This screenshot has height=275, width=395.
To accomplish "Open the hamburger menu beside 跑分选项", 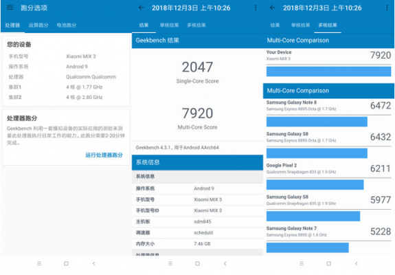I will click(x=10, y=8).
